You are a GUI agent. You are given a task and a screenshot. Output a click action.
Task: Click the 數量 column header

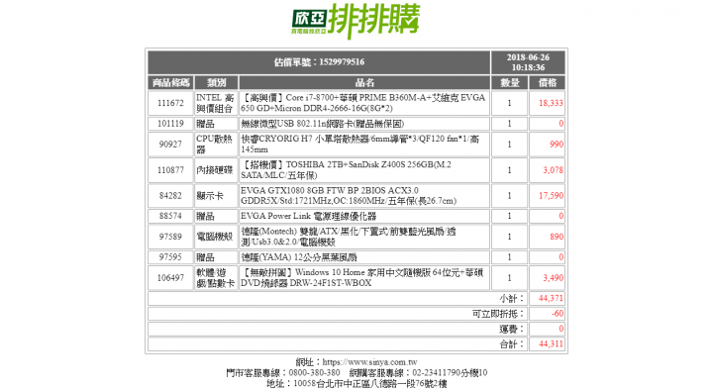click(x=509, y=83)
